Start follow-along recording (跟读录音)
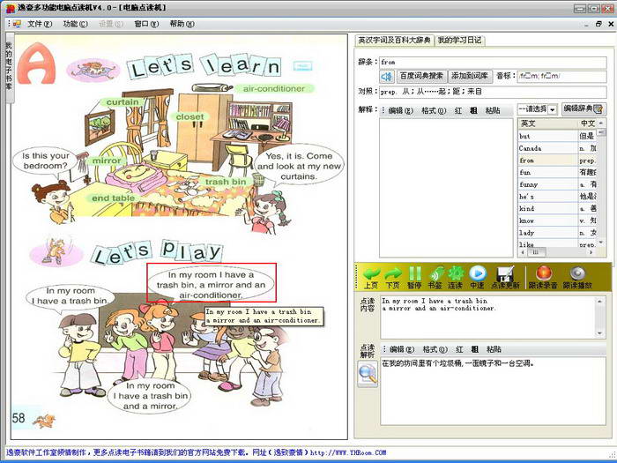 tap(543, 278)
